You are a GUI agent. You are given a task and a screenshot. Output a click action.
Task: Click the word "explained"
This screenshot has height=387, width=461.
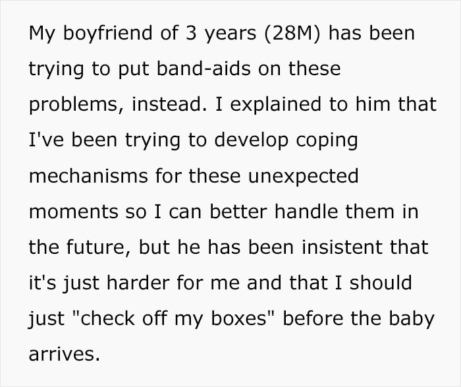click(275, 104)
